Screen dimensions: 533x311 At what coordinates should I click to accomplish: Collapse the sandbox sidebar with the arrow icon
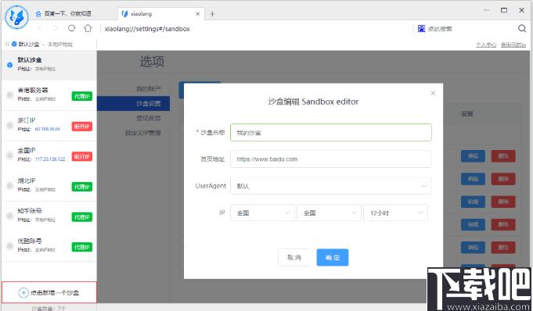click(x=6, y=44)
